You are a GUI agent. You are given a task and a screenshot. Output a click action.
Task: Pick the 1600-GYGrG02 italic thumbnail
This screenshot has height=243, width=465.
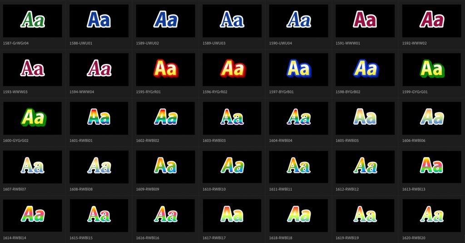[x=33, y=118]
